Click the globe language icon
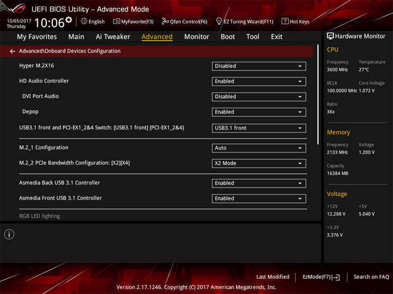Viewport: 393px width, 294px height. click(x=84, y=21)
